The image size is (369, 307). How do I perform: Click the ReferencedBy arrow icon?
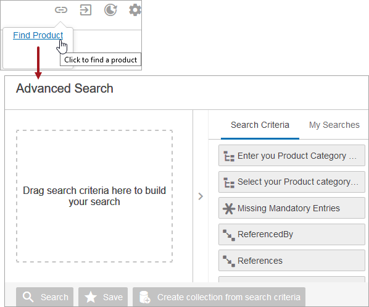(x=229, y=235)
